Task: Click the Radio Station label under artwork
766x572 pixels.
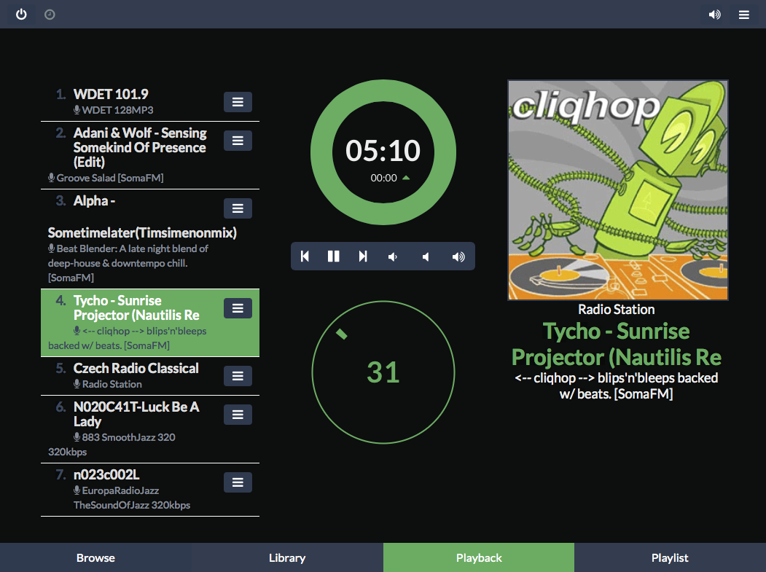Action: [617, 309]
